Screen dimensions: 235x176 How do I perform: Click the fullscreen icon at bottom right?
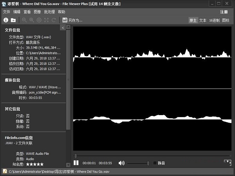227,162
